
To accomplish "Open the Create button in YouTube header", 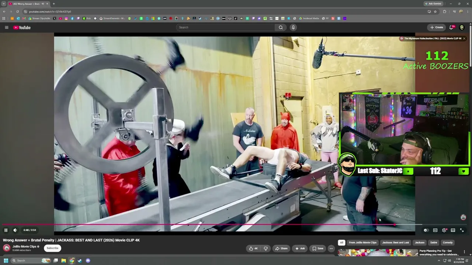I will 437,27.
